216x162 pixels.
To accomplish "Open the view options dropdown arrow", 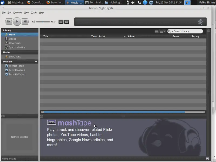I will pos(165,31).
